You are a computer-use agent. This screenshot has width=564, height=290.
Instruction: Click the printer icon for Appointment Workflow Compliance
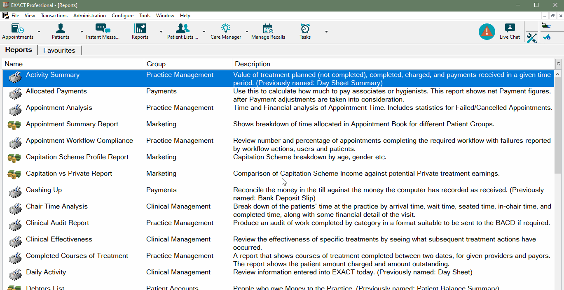15,143
